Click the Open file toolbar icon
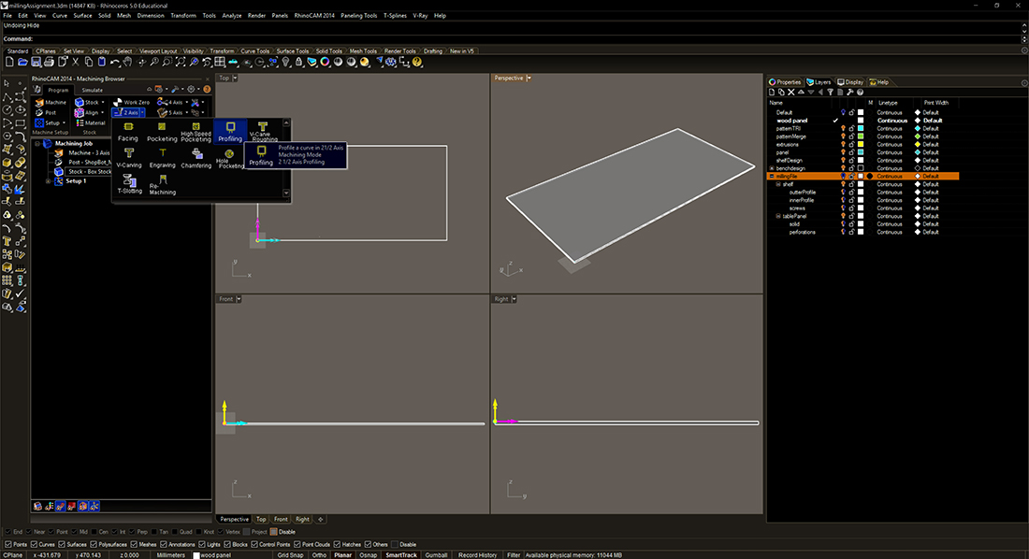 click(22, 63)
